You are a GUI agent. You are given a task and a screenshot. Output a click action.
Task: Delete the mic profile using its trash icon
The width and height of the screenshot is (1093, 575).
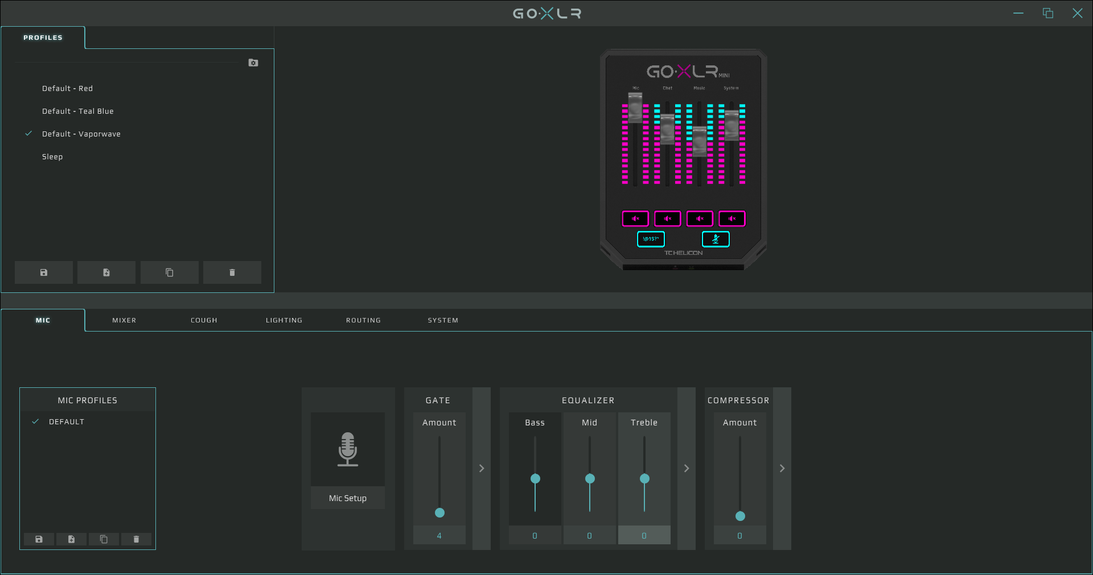tap(136, 539)
